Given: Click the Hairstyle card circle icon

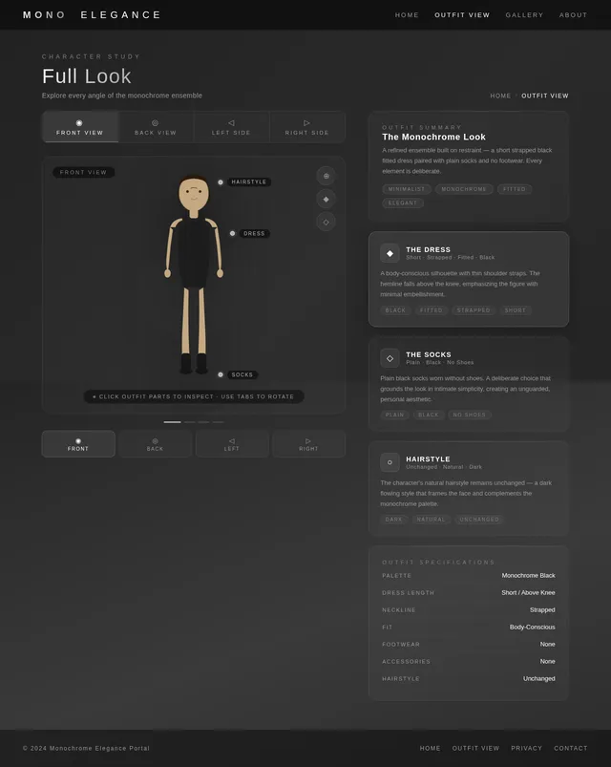Looking at the screenshot, I should 390,462.
